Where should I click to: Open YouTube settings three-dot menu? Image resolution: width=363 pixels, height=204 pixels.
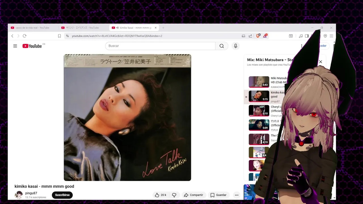pos(302,46)
